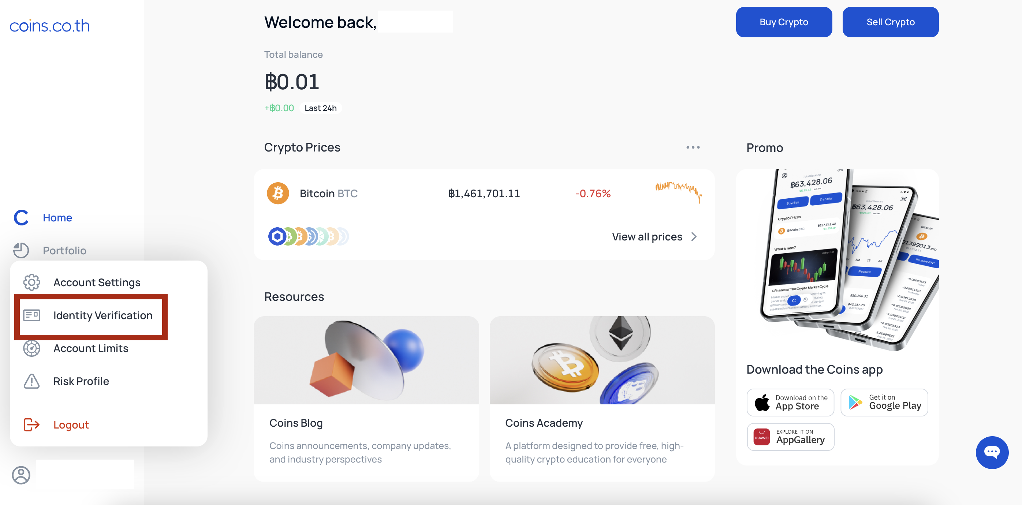Click the Bitcoin orange coin icon

[x=278, y=193]
